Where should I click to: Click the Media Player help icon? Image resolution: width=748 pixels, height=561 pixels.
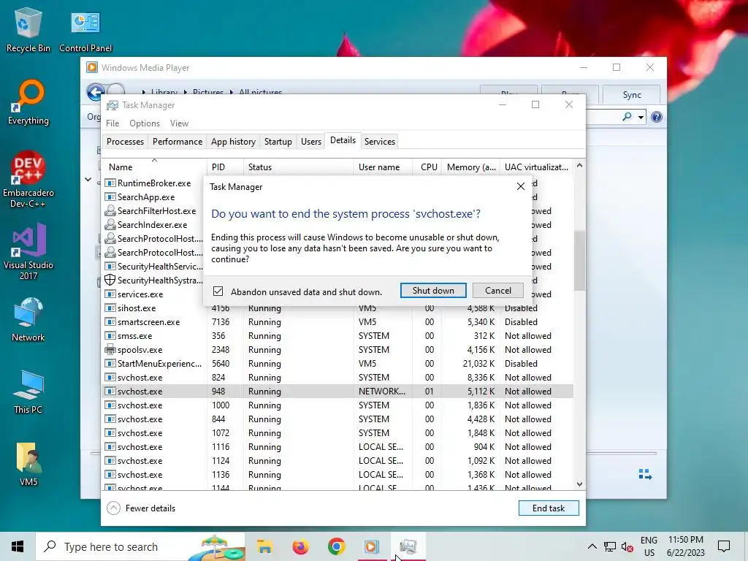657,117
